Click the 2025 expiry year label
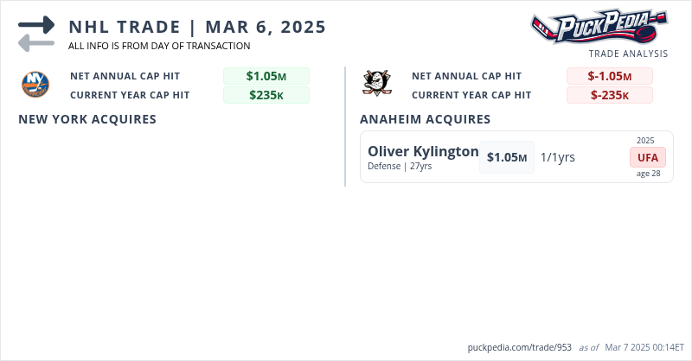The height and width of the screenshot is (361, 692). [x=645, y=140]
